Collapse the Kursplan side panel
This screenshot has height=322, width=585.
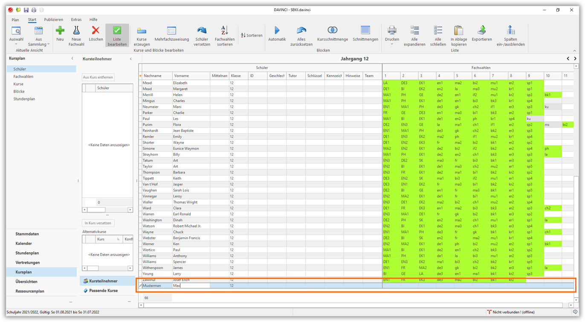coord(72,58)
